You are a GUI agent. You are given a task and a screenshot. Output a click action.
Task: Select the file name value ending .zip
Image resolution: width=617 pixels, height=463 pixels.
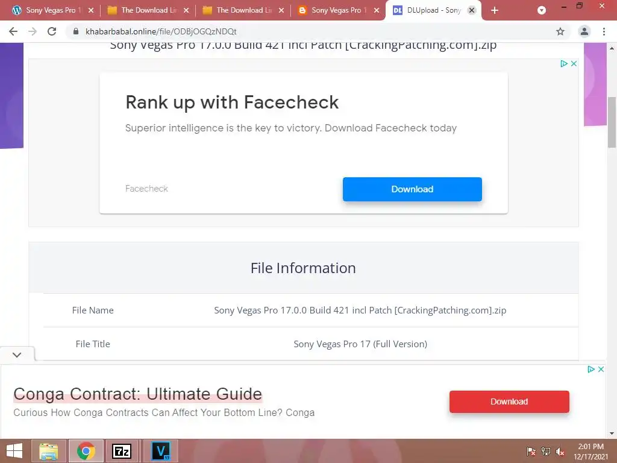point(360,310)
